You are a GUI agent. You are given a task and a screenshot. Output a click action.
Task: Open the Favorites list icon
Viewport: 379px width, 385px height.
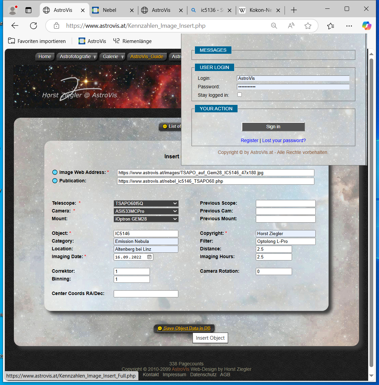click(x=331, y=25)
